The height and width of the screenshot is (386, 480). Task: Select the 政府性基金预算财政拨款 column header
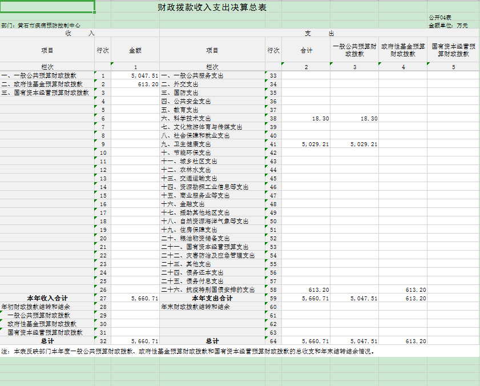tap(403, 50)
